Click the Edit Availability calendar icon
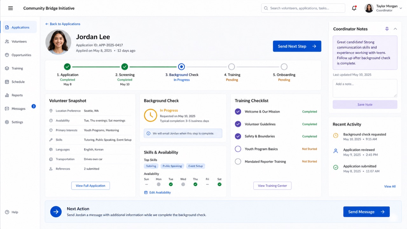The height and width of the screenshot is (229, 407). [x=146, y=192]
